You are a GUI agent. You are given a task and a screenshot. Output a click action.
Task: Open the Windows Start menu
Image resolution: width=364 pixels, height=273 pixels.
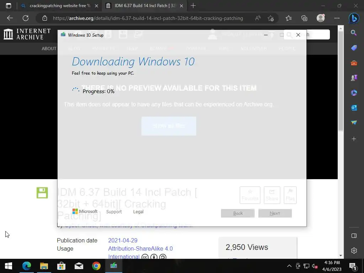pyautogui.click(x=9, y=266)
